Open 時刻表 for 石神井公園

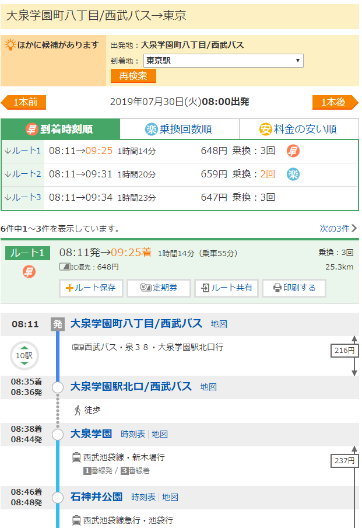click(143, 497)
